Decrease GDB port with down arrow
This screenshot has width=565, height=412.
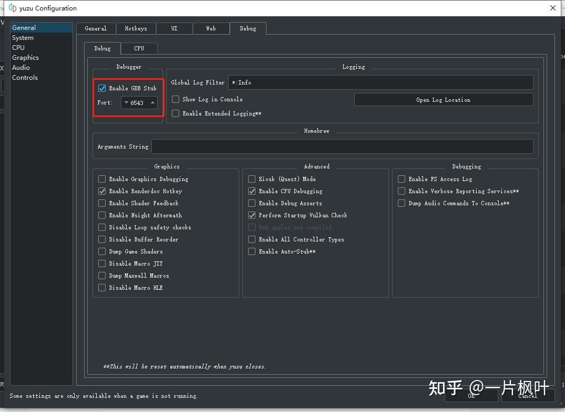(x=126, y=102)
